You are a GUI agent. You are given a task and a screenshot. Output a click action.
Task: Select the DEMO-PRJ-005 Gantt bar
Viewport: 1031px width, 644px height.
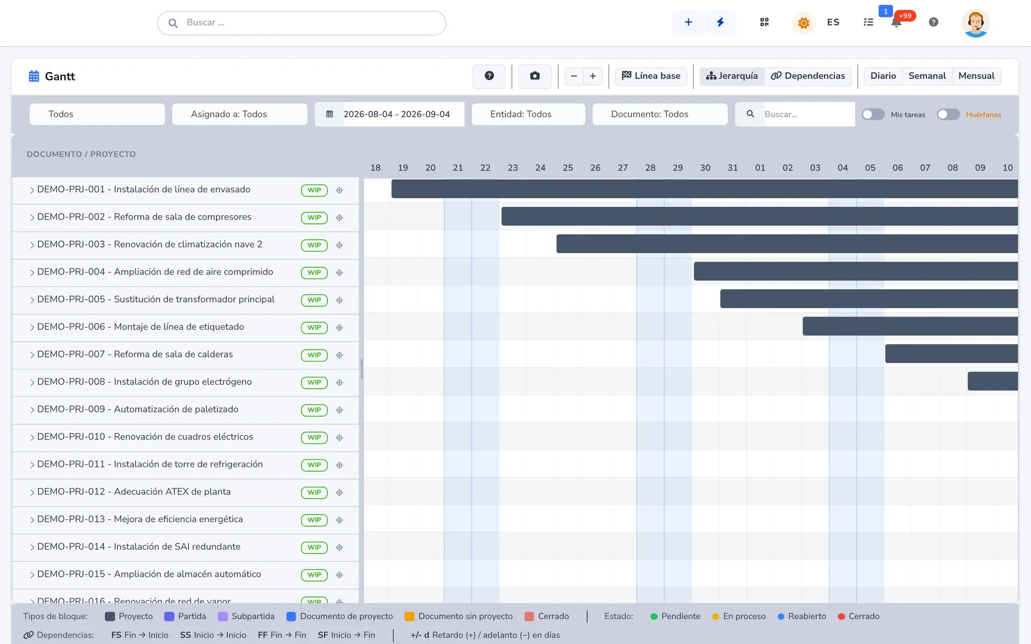coord(869,299)
